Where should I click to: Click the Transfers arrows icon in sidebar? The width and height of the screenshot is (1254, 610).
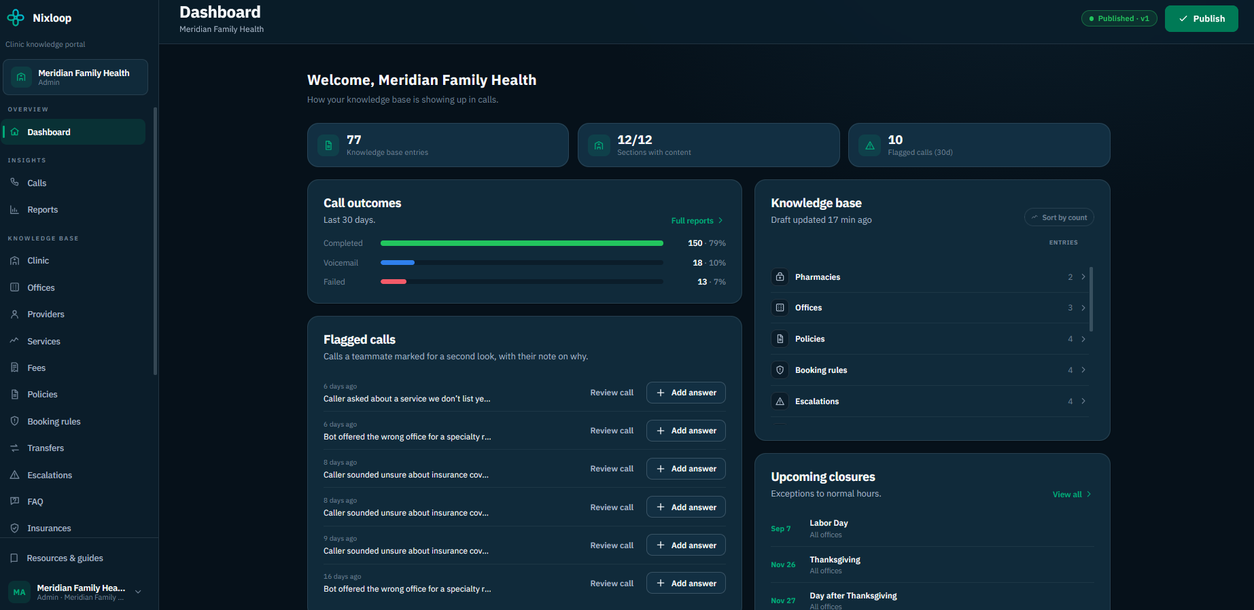(x=14, y=448)
